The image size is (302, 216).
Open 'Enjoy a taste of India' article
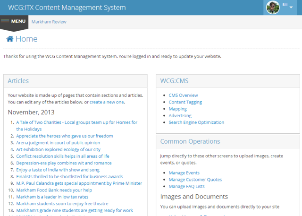point(58,170)
